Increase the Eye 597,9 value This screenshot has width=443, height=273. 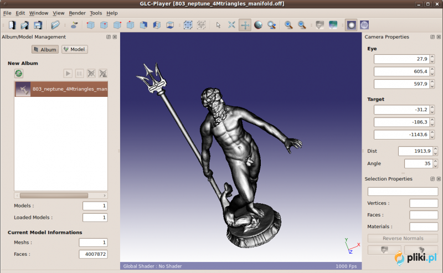[432, 81]
